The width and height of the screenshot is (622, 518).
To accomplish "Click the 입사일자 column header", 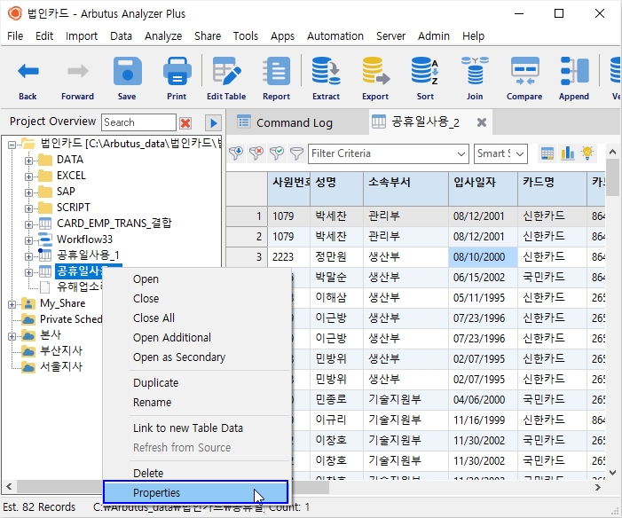I will click(x=483, y=189).
